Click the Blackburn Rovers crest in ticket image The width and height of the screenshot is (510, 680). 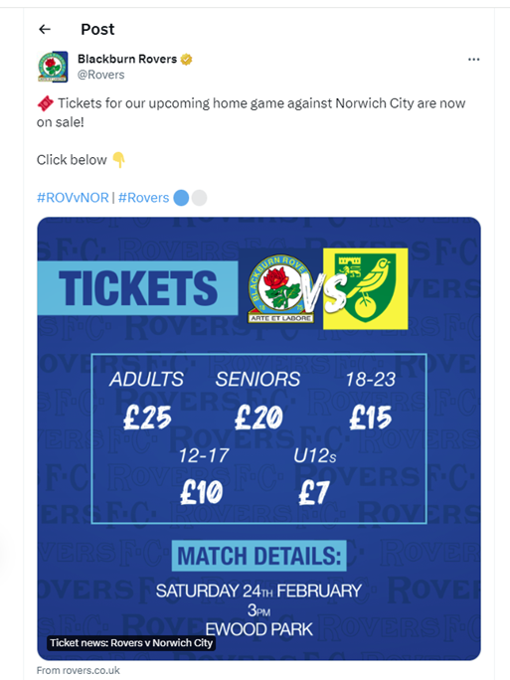[281, 288]
